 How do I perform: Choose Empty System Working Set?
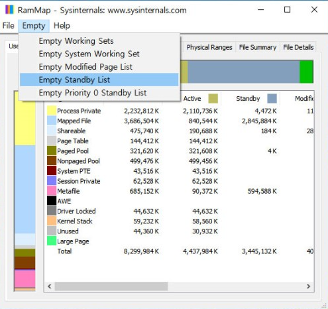click(99, 54)
